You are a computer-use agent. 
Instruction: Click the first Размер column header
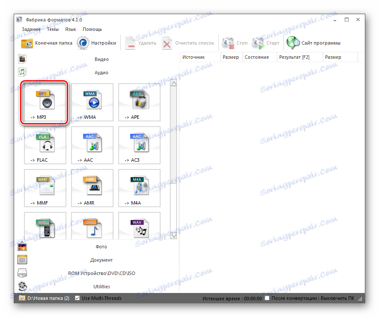tap(231, 57)
